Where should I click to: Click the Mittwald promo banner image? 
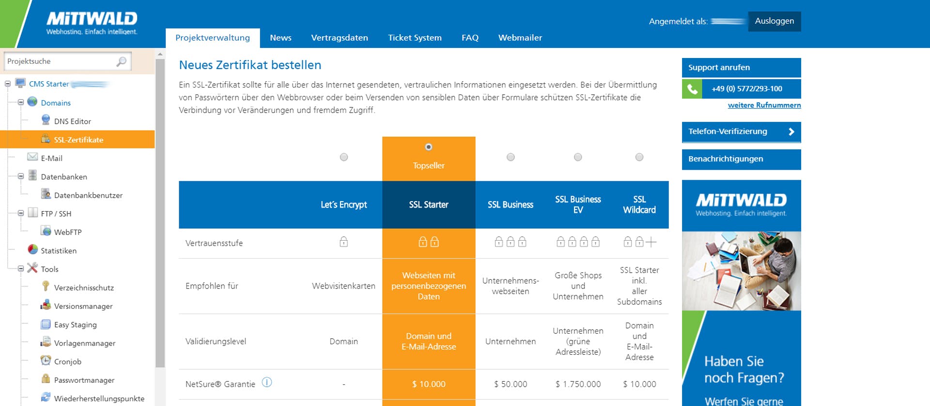742,293
